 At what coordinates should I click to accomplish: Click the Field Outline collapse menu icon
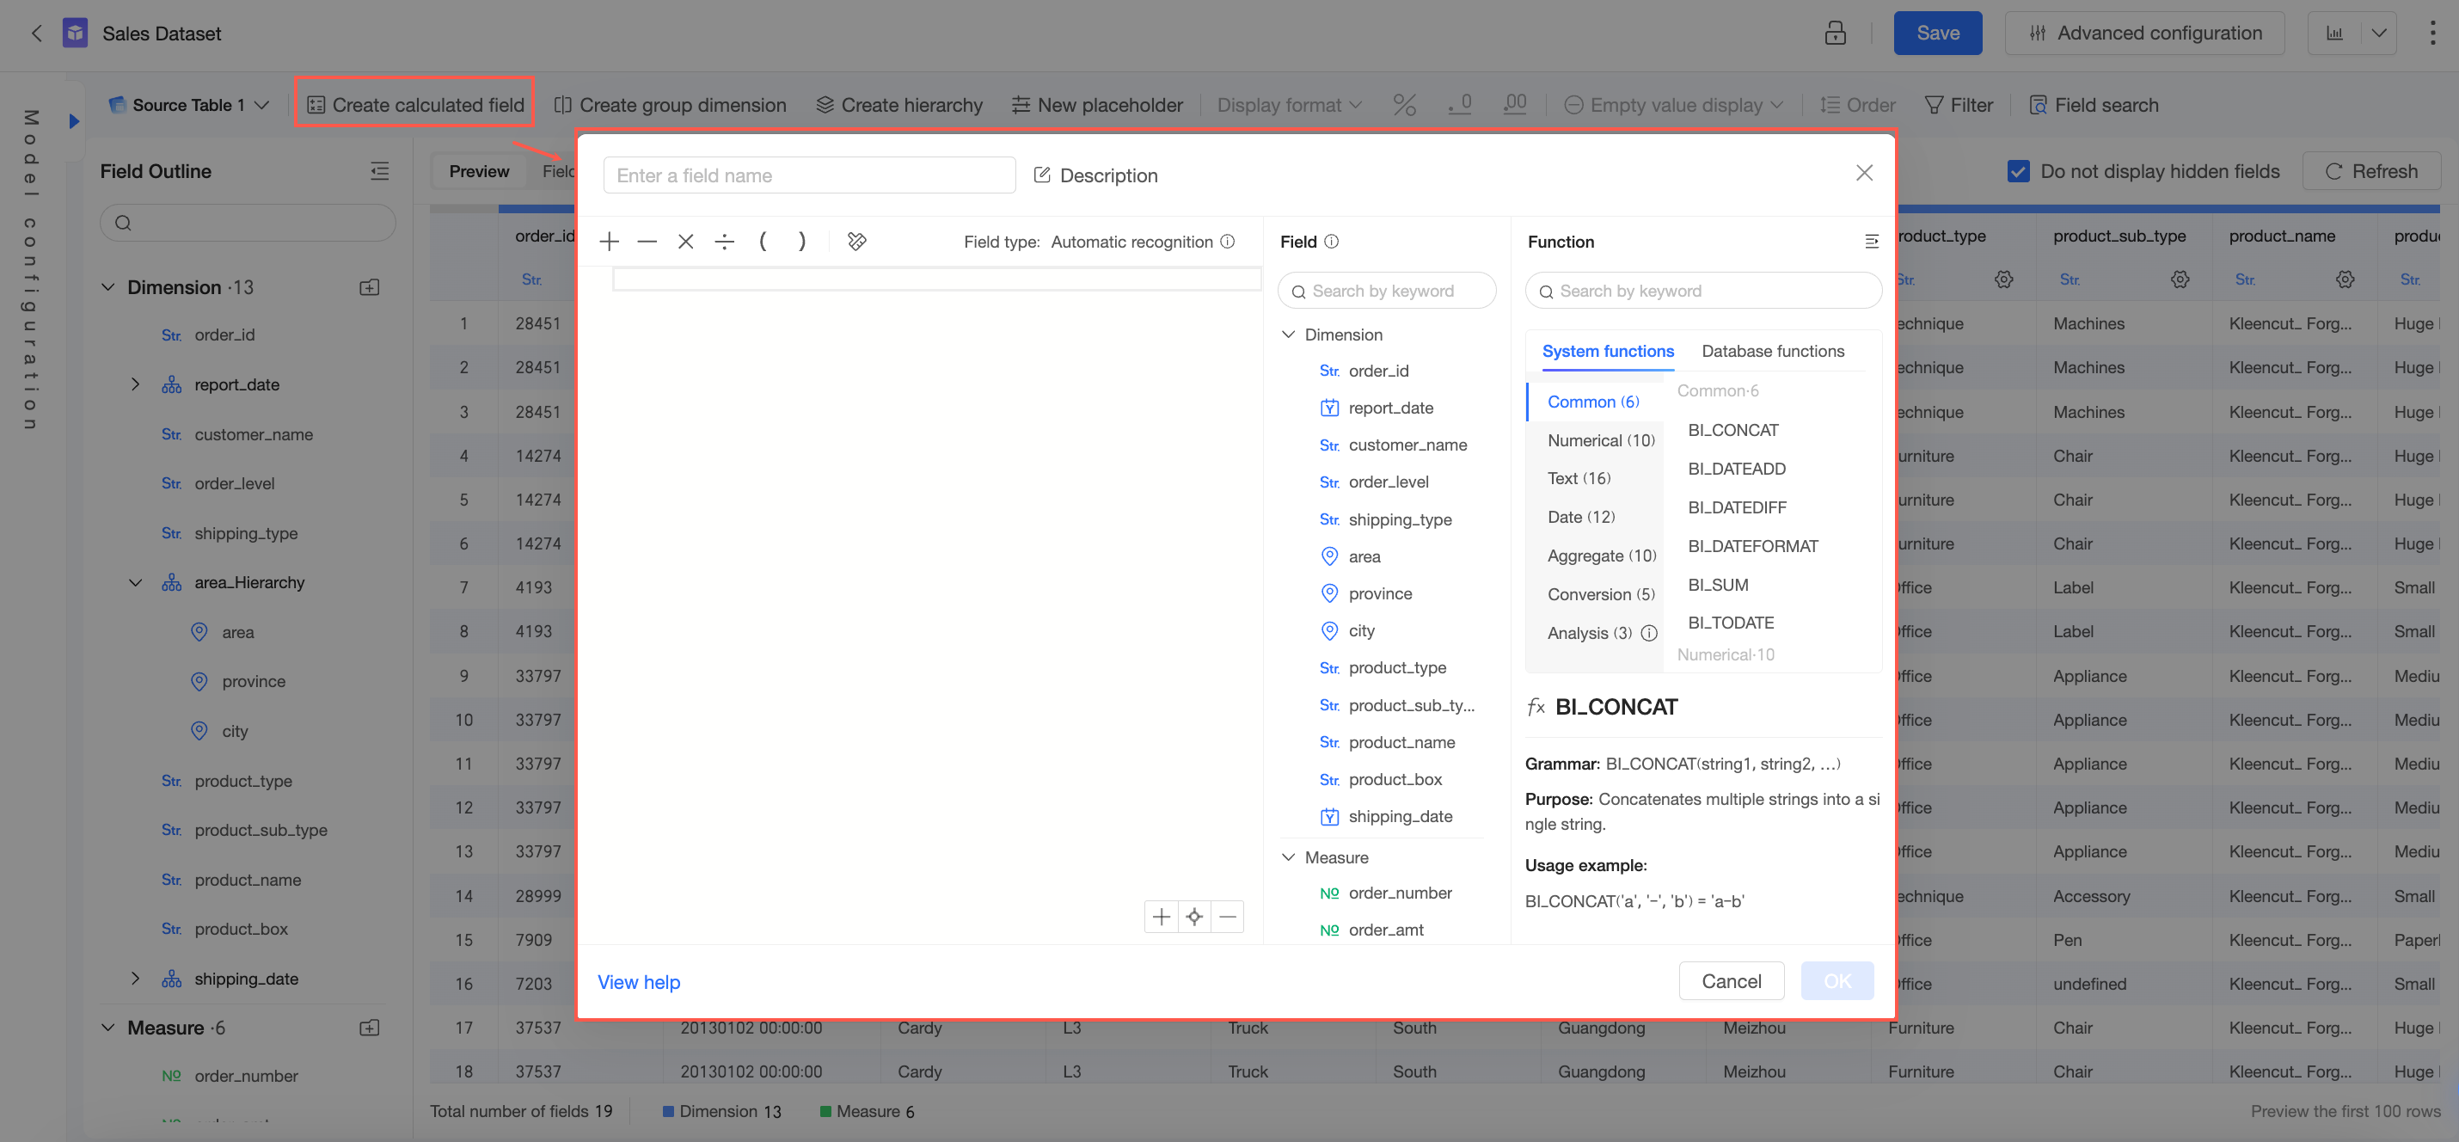pyautogui.click(x=379, y=172)
